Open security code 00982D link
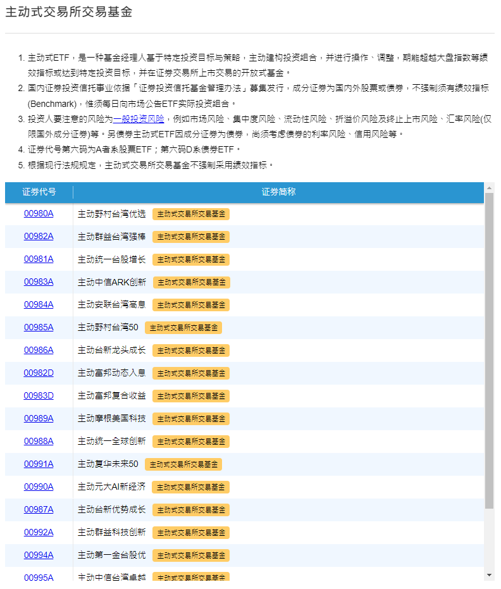Image resolution: width=501 pixels, height=589 pixels. coord(39,373)
